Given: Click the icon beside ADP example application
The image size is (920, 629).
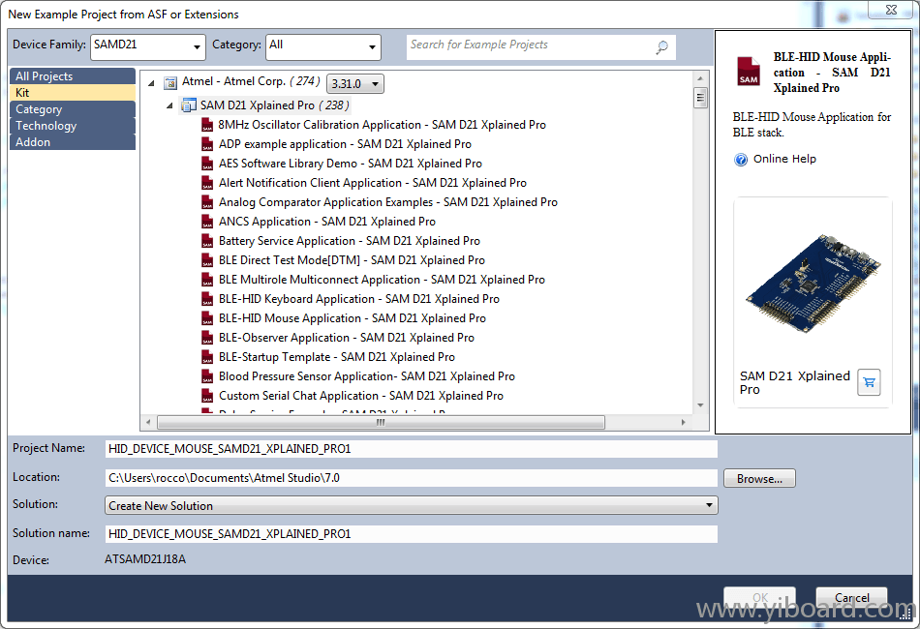Looking at the screenshot, I should point(207,144).
